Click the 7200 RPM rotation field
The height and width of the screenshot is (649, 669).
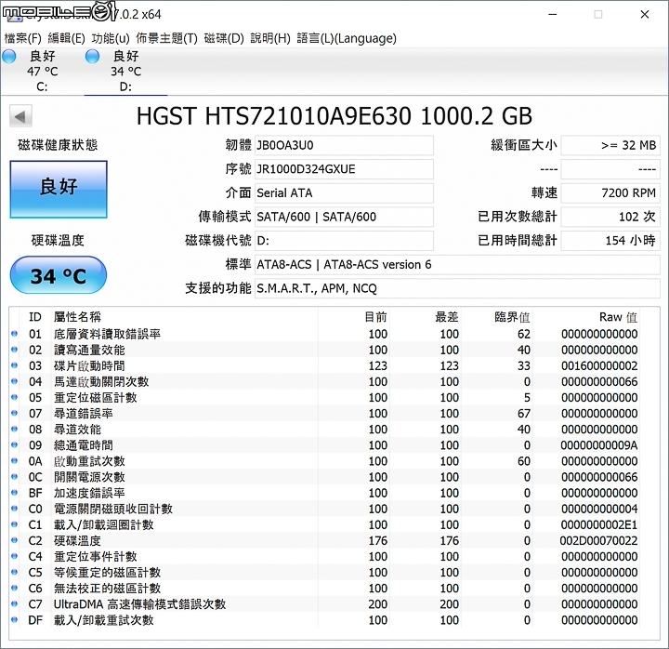[610, 193]
